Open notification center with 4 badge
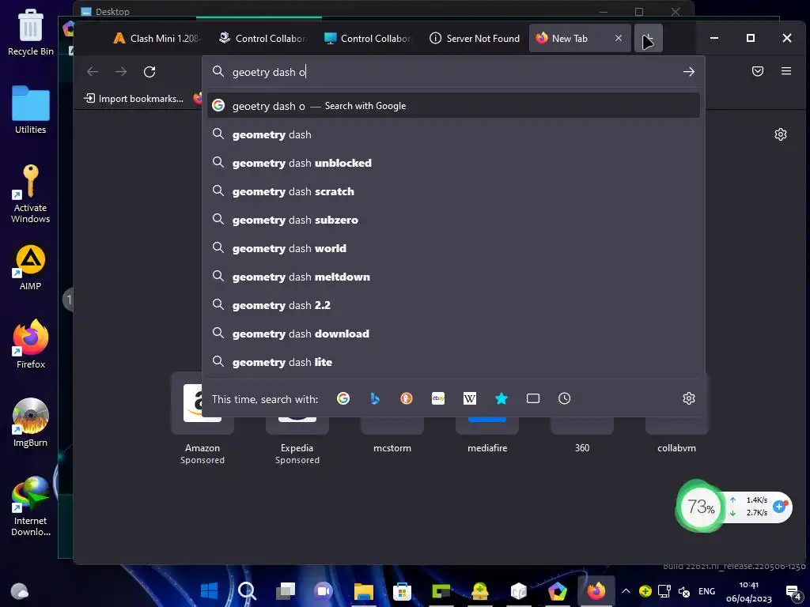This screenshot has height=607, width=810. click(793, 592)
